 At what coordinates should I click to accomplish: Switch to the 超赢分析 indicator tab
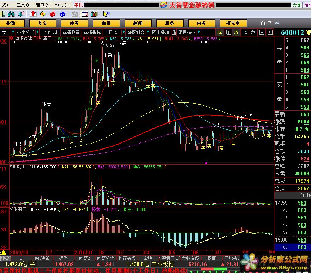point(106,258)
